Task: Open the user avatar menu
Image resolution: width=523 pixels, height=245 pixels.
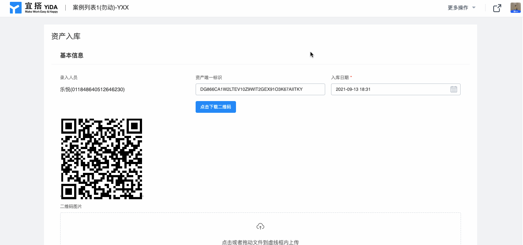Action: tap(516, 8)
